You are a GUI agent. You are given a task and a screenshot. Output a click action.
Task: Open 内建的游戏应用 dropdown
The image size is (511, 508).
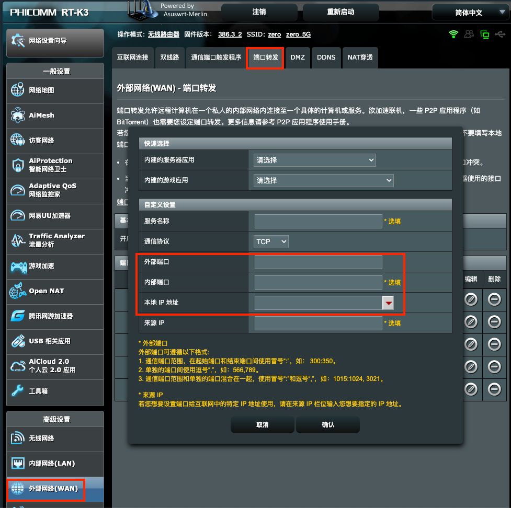pos(323,180)
